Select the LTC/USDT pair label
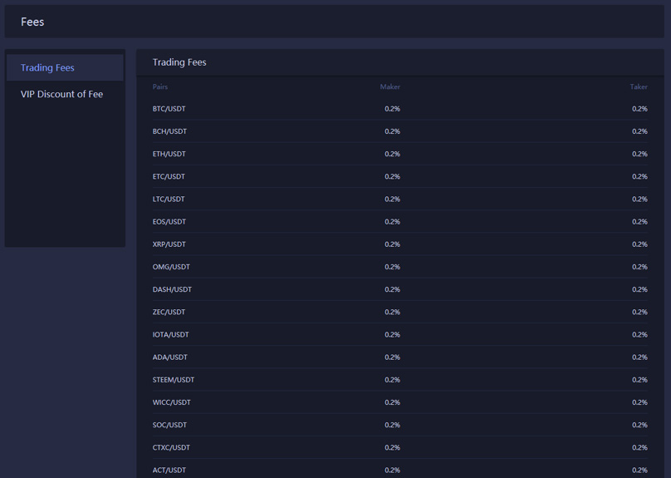671x478 pixels. click(x=169, y=200)
